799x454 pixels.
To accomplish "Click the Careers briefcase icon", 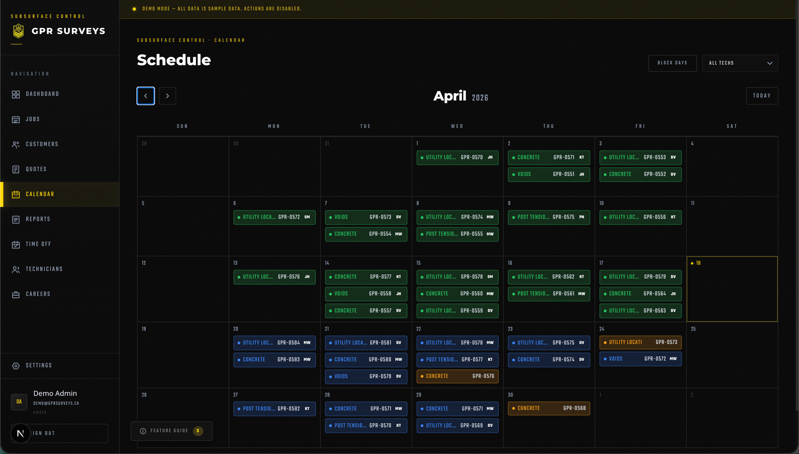I will coord(16,294).
